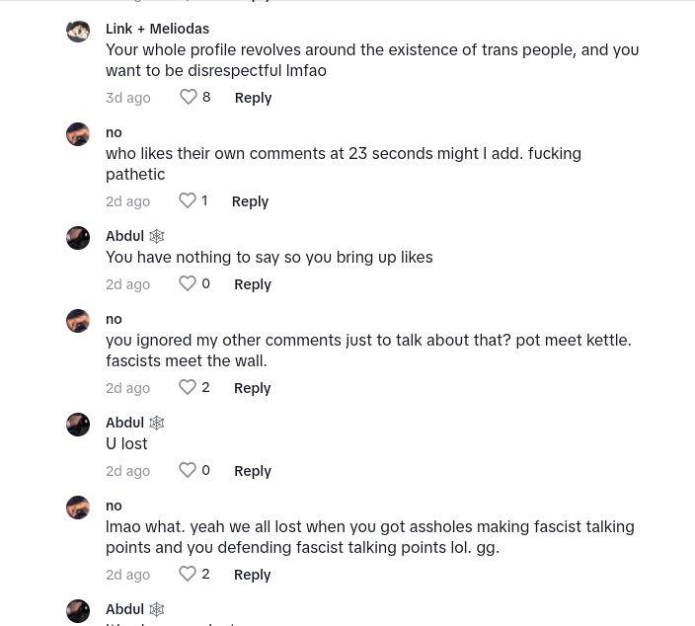695x626 pixels.
Task: Open the Link + Meliodas username
Action: (x=157, y=29)
